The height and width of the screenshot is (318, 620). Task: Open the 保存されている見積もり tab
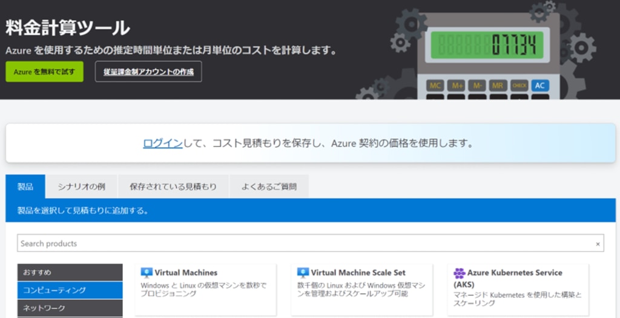[173, 187]
